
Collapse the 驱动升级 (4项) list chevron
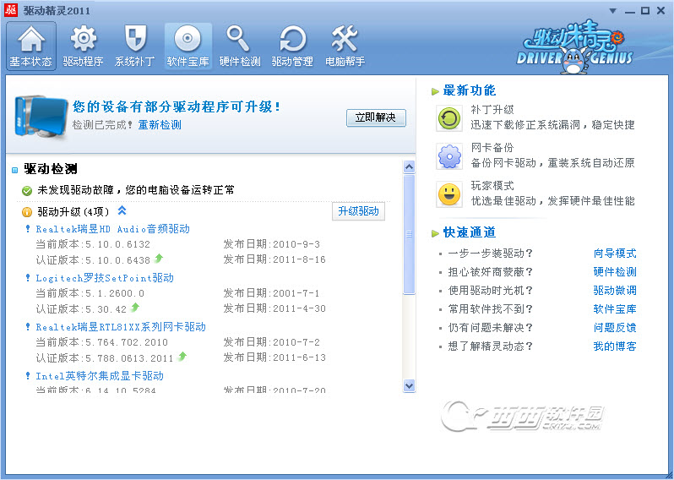122,210
